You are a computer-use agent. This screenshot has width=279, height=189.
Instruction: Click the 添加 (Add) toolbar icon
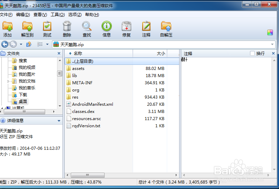[8, 29]
